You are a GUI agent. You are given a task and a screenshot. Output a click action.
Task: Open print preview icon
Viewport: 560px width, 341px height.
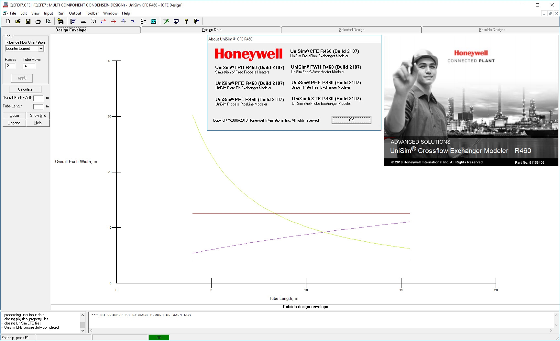point(48,21)
